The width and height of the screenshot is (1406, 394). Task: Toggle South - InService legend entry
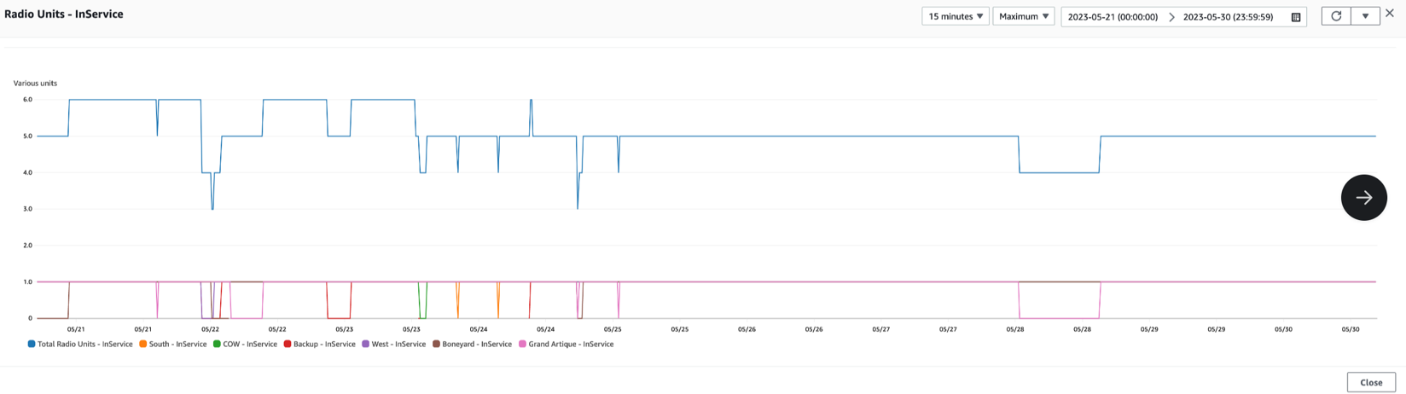[173, 345]
